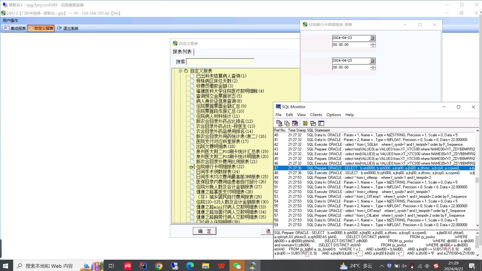Screen dimensions: 482x271
Task: Increase the first time field using up spinner
Action: pos(373,43)
